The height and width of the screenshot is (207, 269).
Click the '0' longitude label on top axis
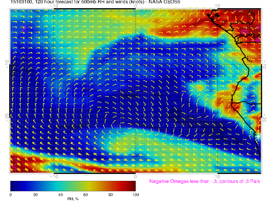(x=136, y=6)
